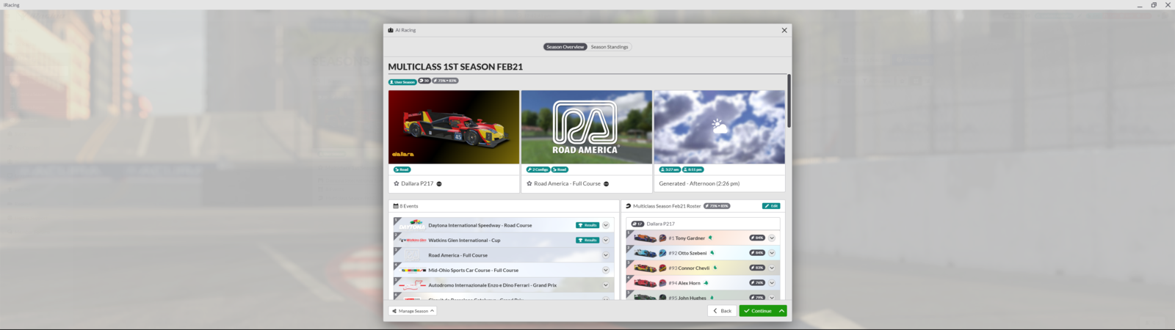Click the Road tag under Road America image
This screenshot has height=330, width=1175.
(560, 169)
